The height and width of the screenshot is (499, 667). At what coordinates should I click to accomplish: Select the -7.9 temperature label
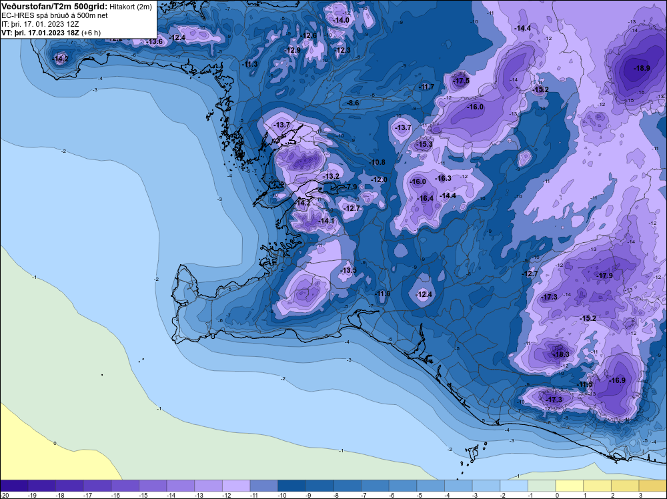(x=351, y=187)
